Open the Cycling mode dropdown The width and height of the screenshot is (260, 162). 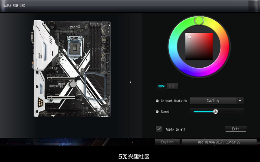216,101
